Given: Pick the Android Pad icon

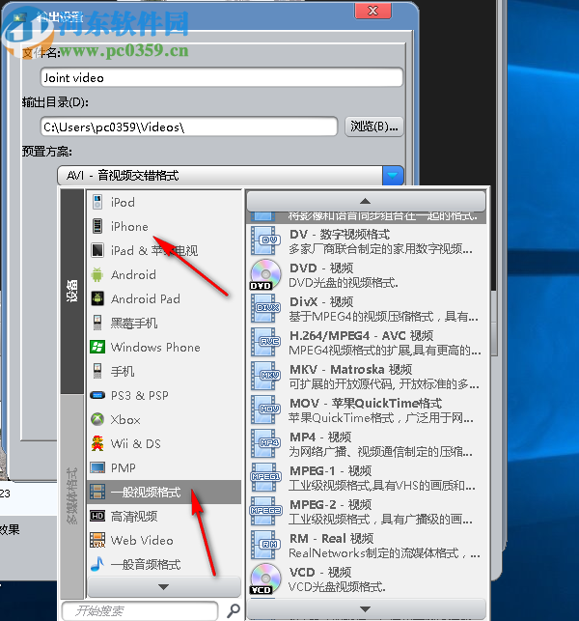Looking at the screenshot, I should pyautogui.click(x=97, y=298).
